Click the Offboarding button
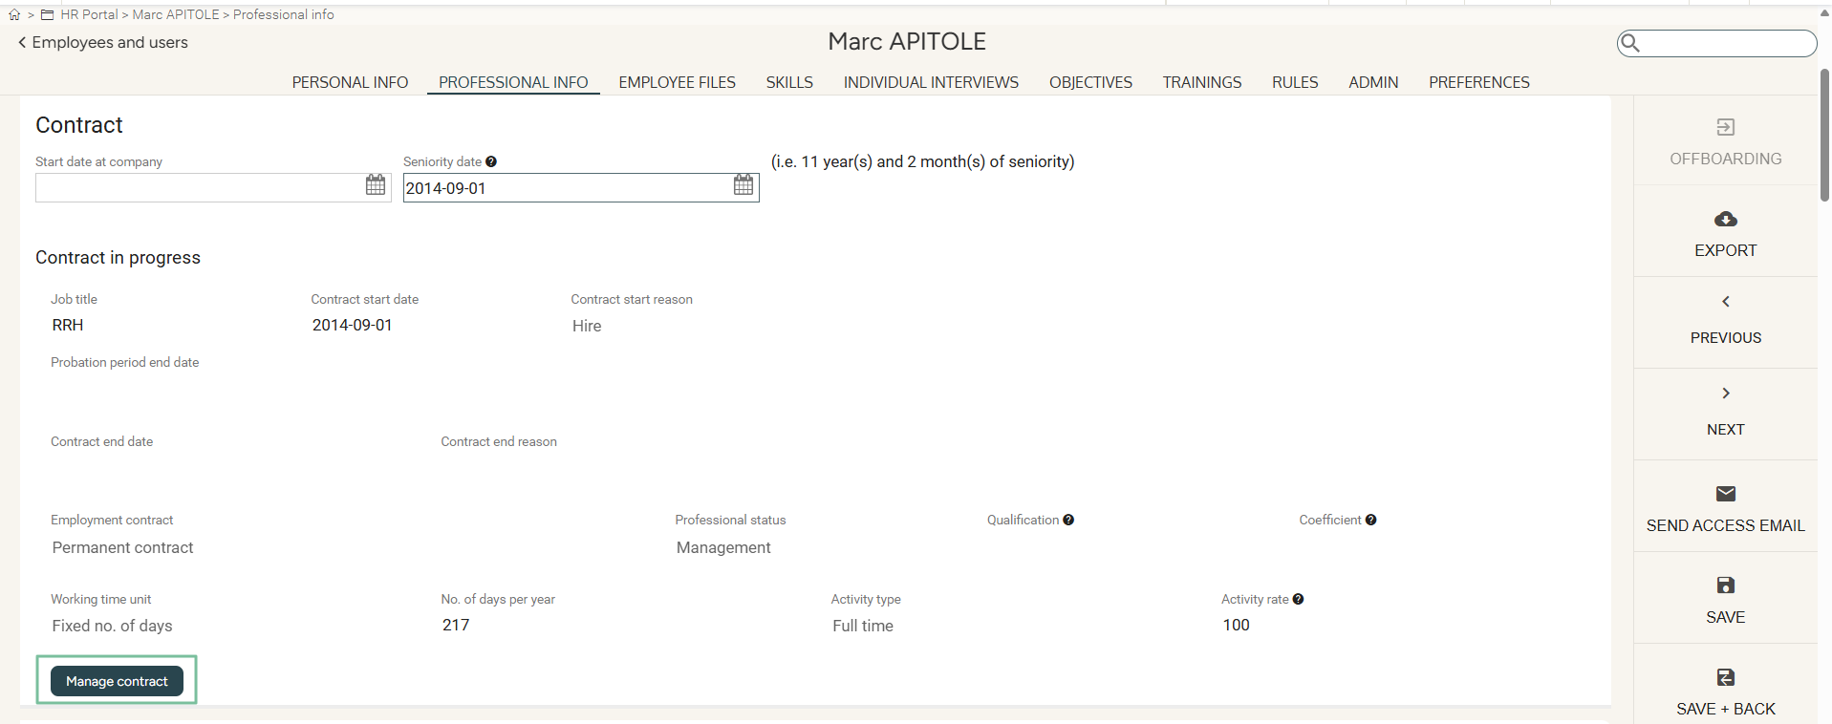This screenshot has width=1832, height=724. point(1725,141)
